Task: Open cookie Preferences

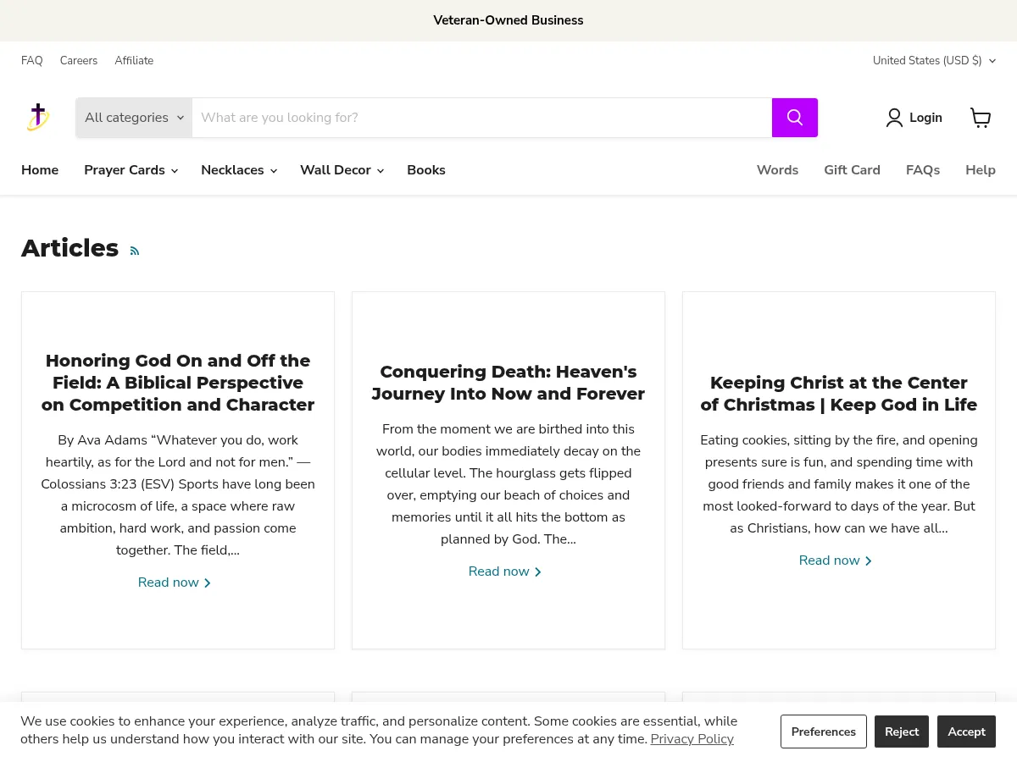Action: pyautogui.click(x=823, y=731)
